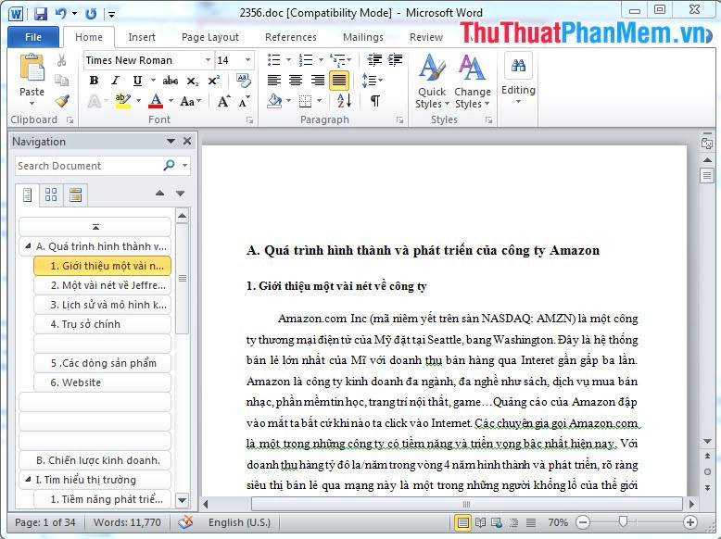Click the Clear Formatting icon
This screenshot has height=539, width=721.
[243, 80]
